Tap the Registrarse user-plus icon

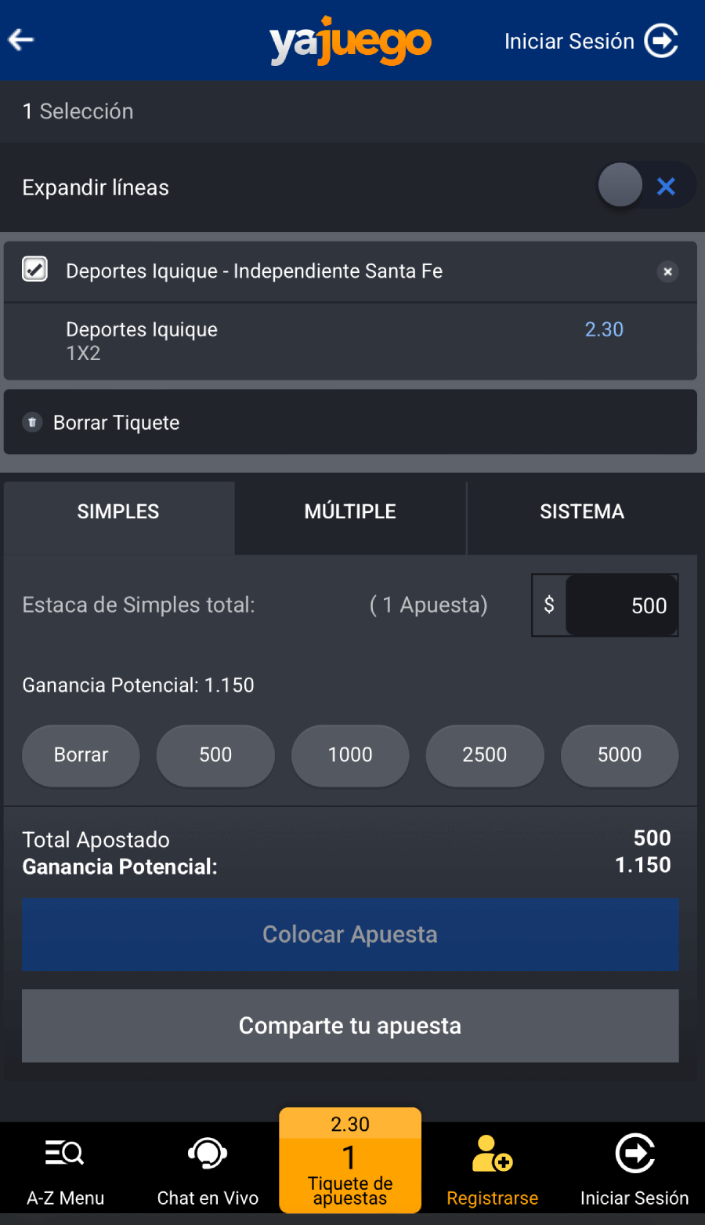point(492,1154)
